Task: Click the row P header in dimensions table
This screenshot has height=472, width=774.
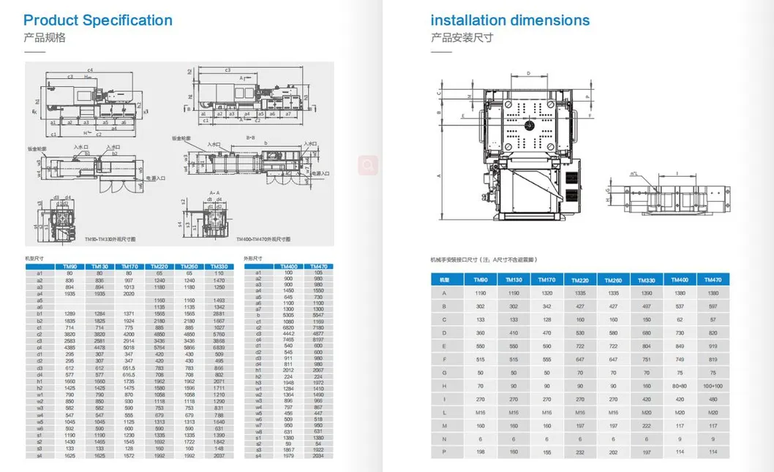Action: [443, 451]
